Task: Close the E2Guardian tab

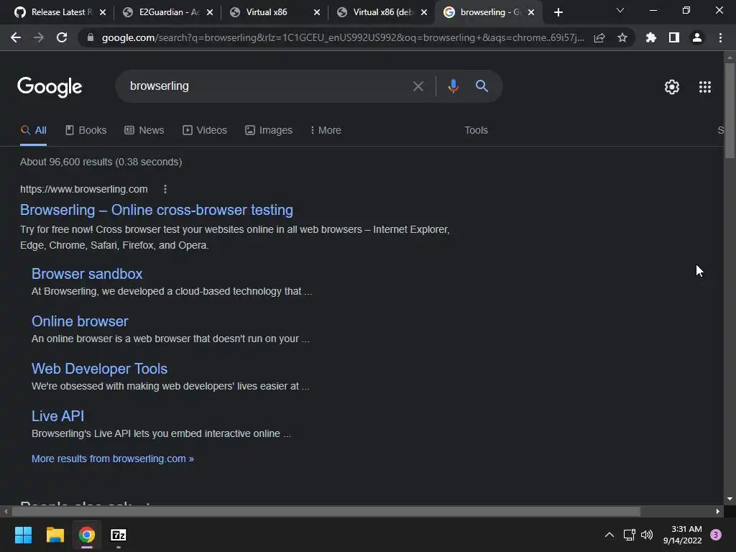Action: pyautogui.click(x=210, y=12)
